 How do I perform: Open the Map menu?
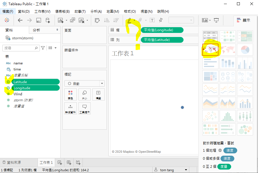tap(113, 11)
